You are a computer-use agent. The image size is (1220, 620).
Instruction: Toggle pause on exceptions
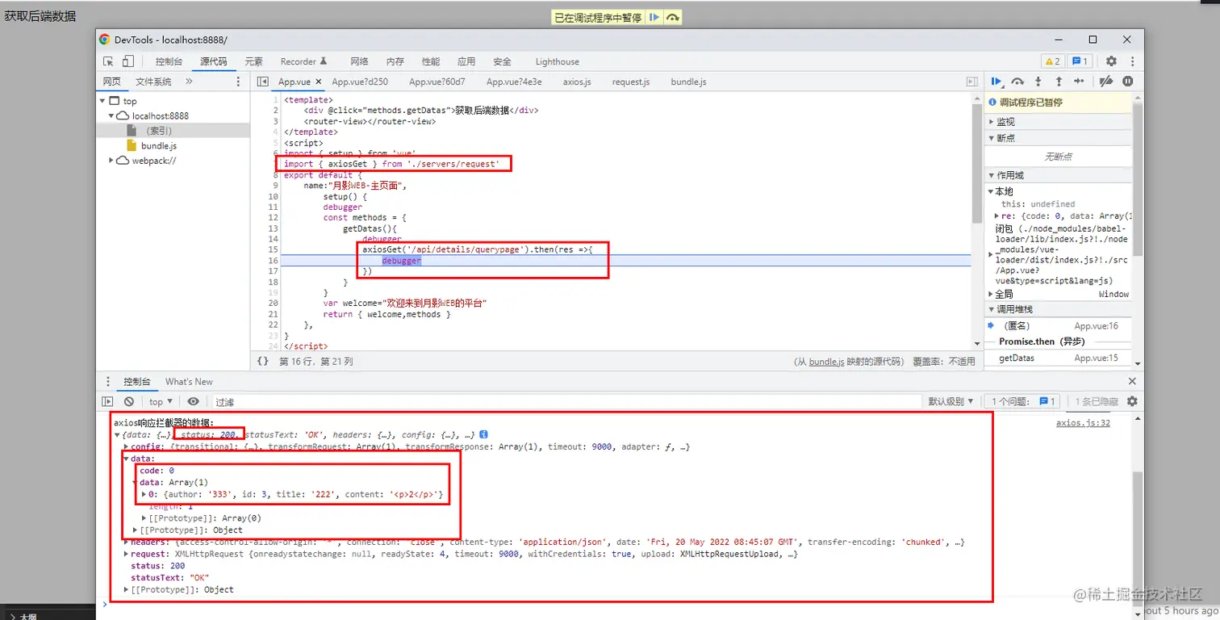pyautogui.click(x=1127, y=82)
